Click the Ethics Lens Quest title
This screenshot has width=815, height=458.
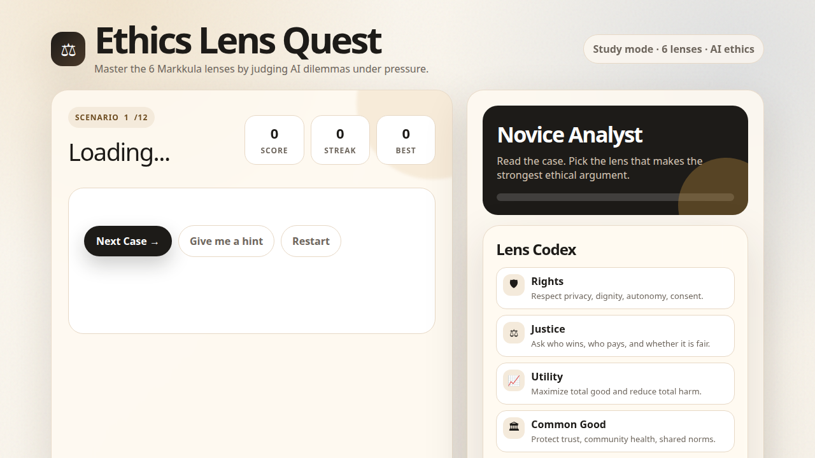tap(238, 41)
